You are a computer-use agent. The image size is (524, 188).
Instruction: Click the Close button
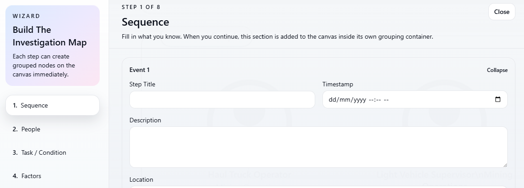pos(501,12)
